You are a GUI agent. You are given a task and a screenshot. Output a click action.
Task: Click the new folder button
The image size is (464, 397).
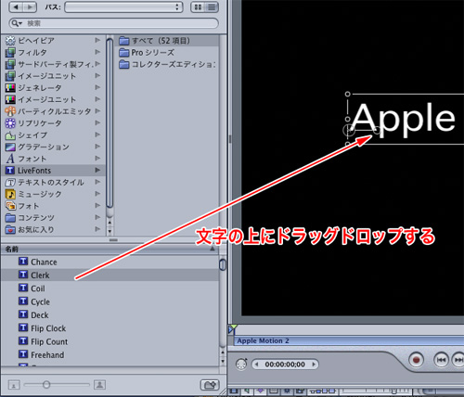(210, 385)
